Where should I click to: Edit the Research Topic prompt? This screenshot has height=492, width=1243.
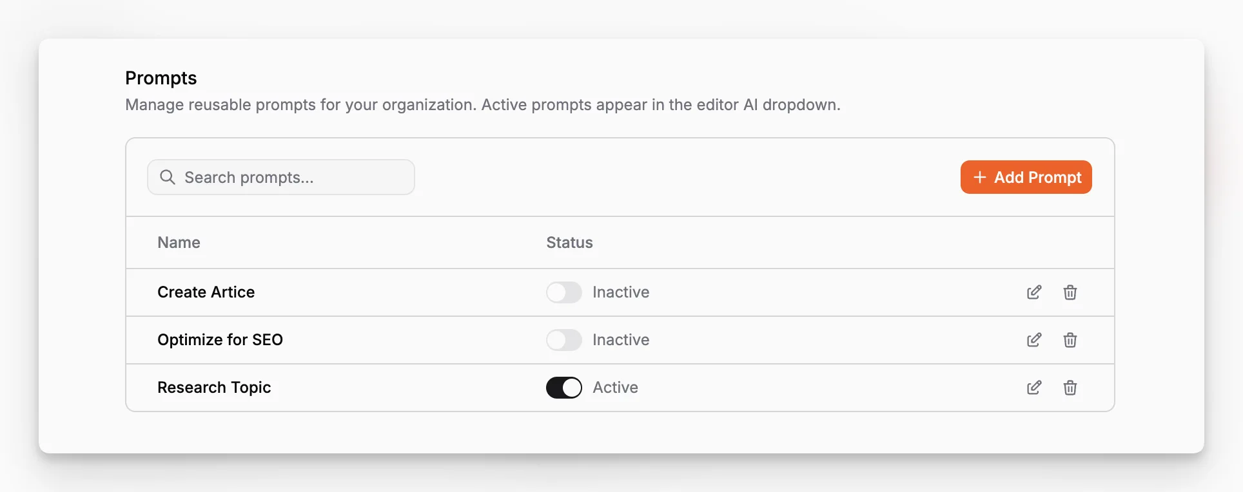point(1034,388)
